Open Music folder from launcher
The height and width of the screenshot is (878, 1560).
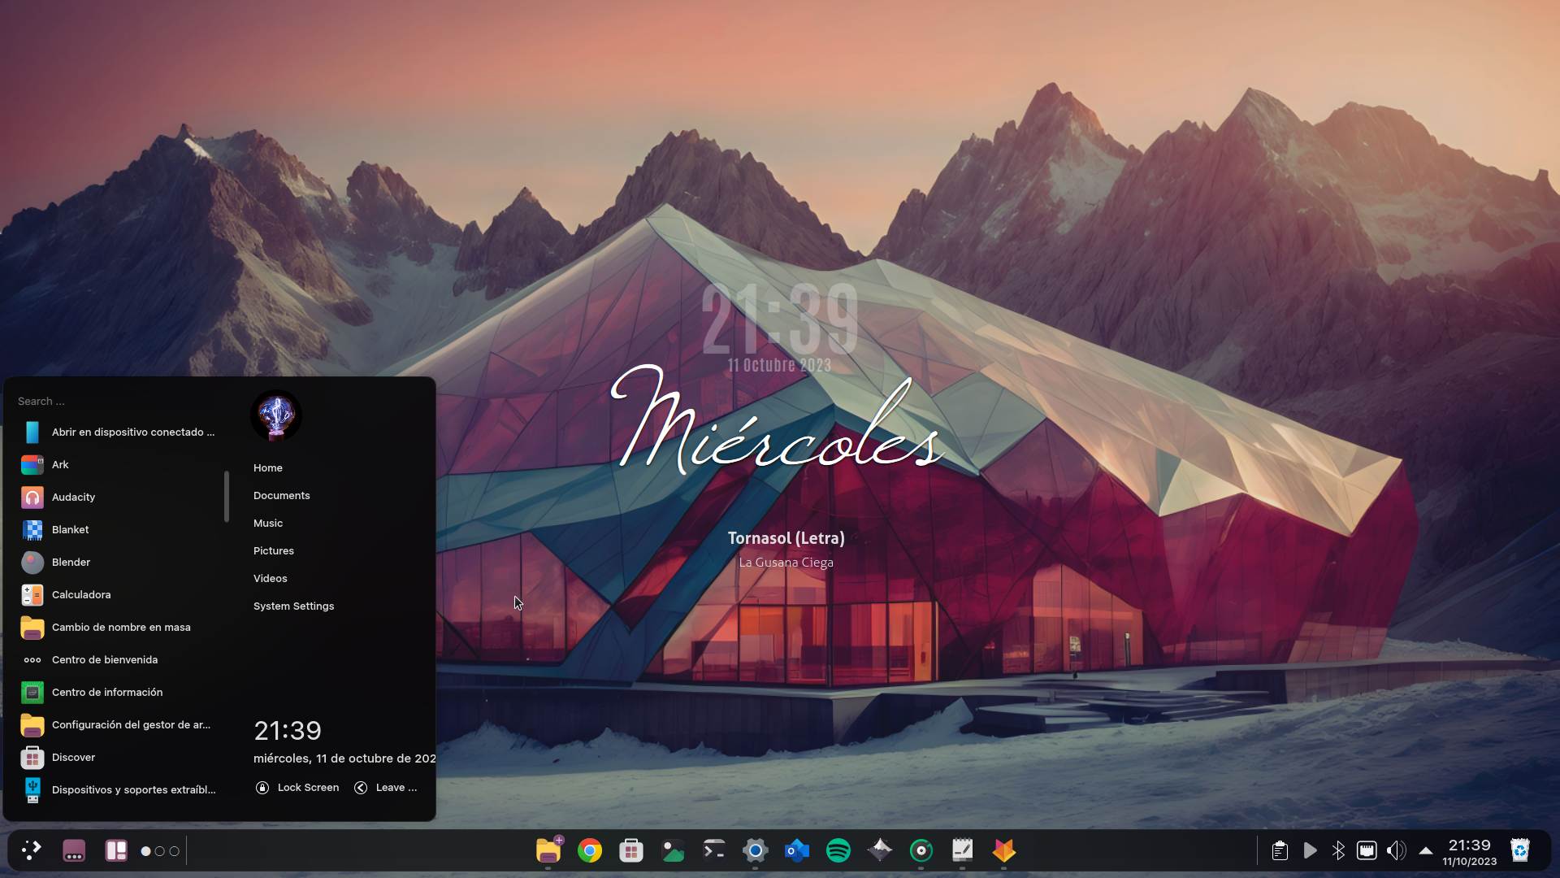coord(268,524)
